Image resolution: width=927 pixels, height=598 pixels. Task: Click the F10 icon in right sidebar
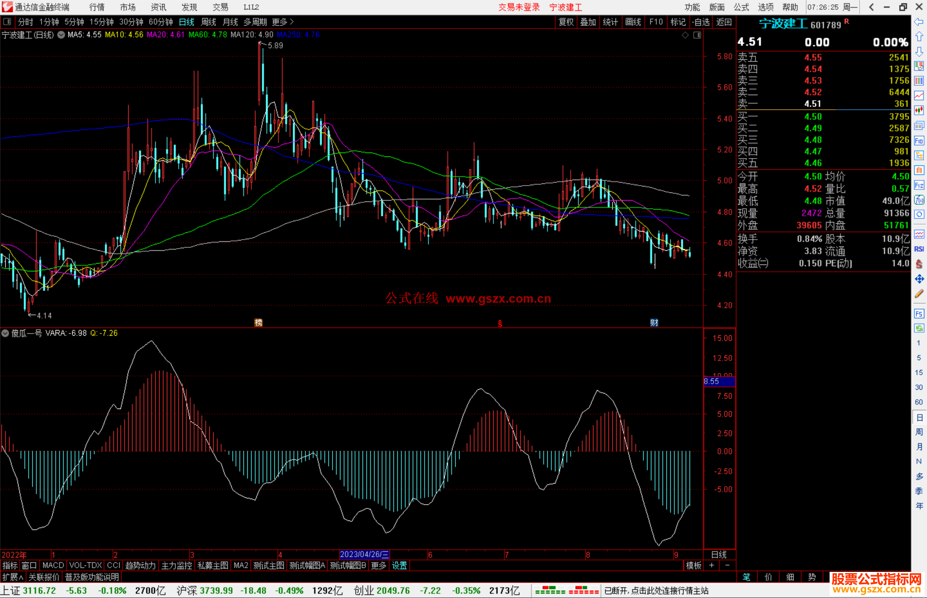(919, 141)
